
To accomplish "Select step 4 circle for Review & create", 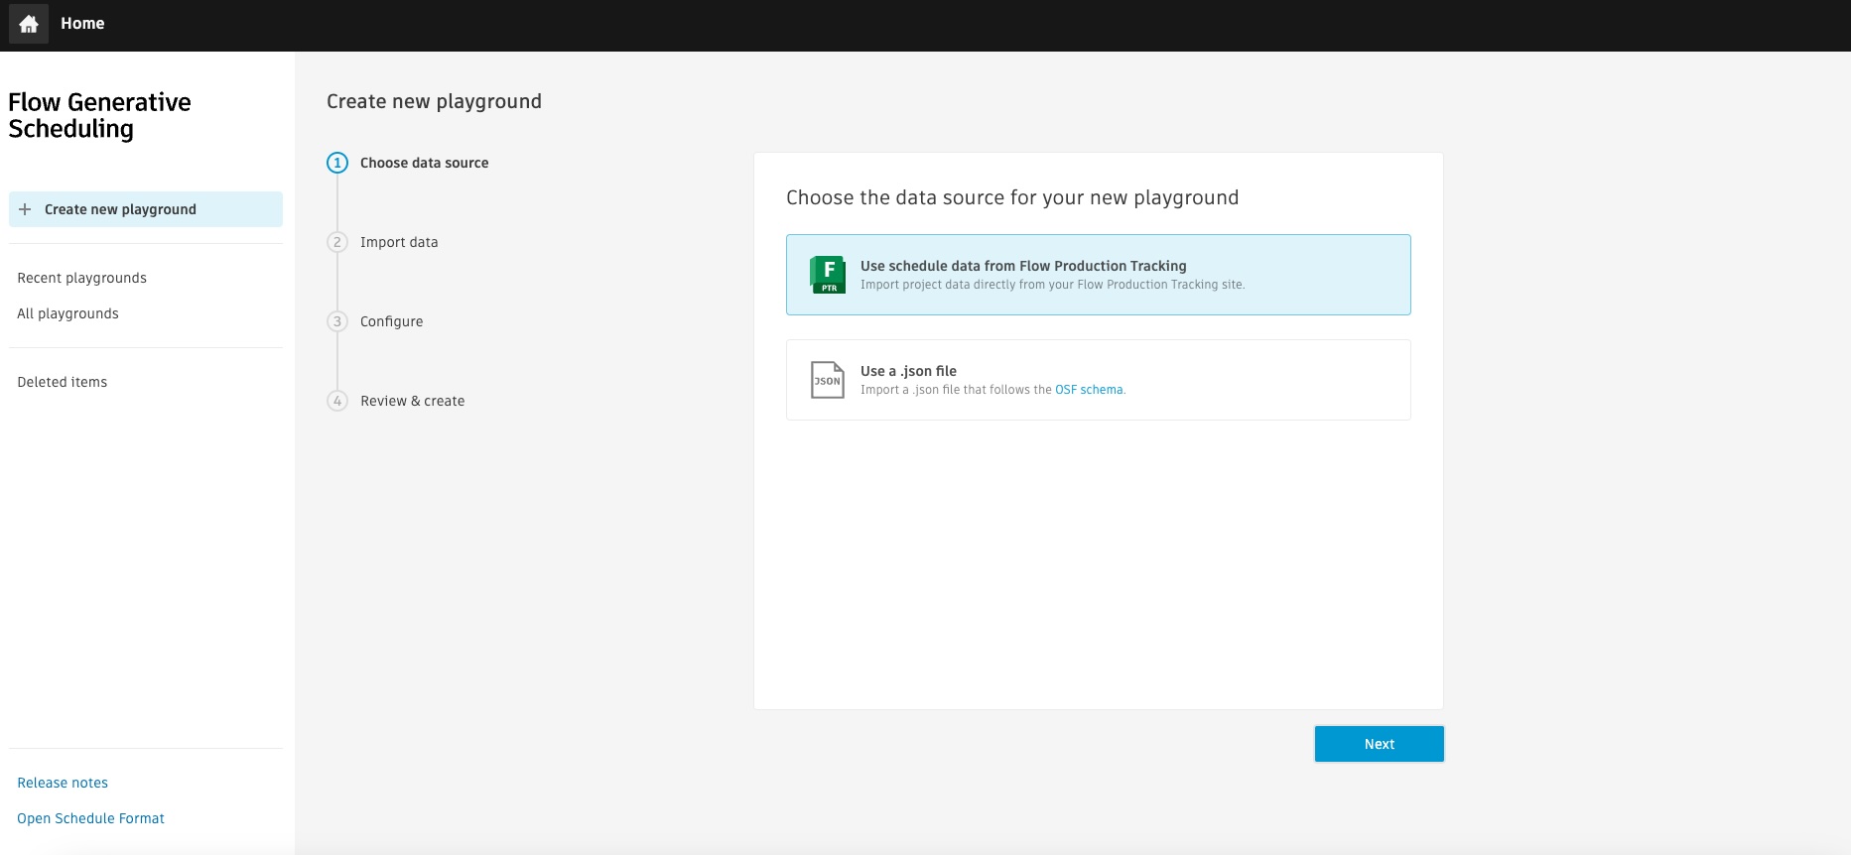I will click(x=337, y=401).
